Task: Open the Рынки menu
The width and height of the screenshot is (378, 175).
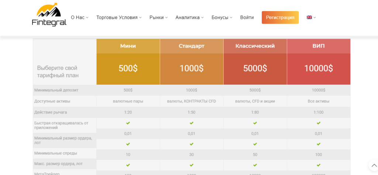Action: [157, 17]
